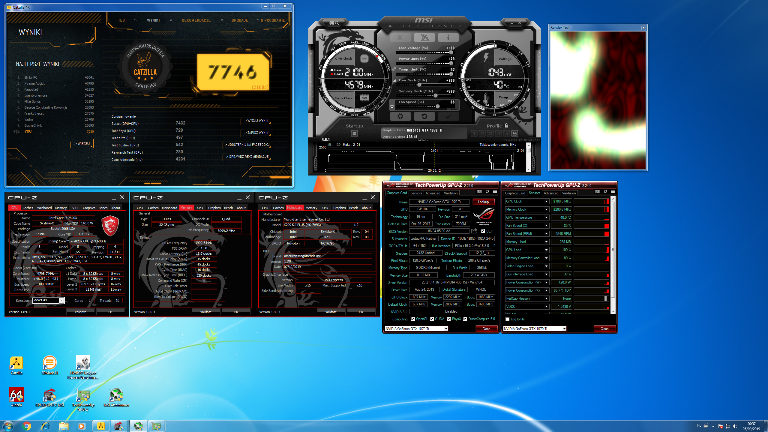Toggle the UEFI checkbox in GPU-Z

point(483,231)
